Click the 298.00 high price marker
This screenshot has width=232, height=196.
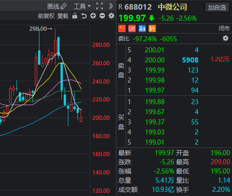41,28
